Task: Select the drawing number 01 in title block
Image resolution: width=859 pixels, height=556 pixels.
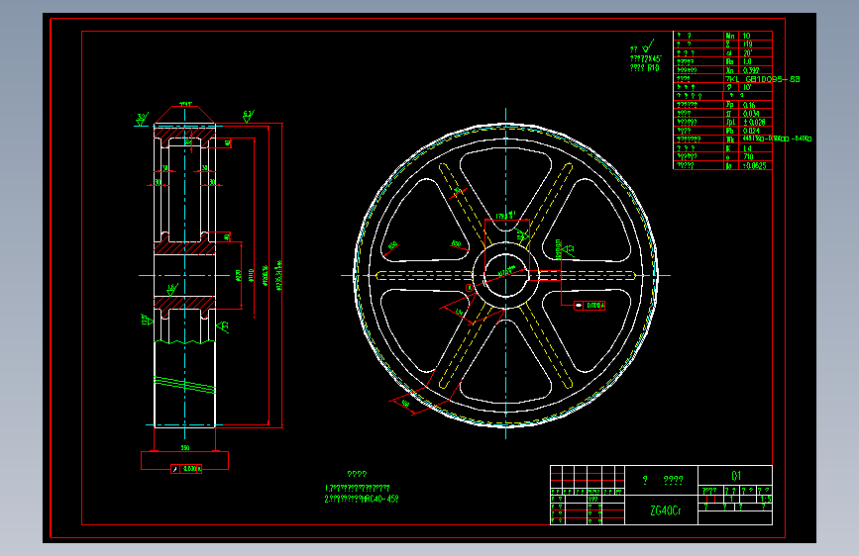Action: [x=736, y=476]
